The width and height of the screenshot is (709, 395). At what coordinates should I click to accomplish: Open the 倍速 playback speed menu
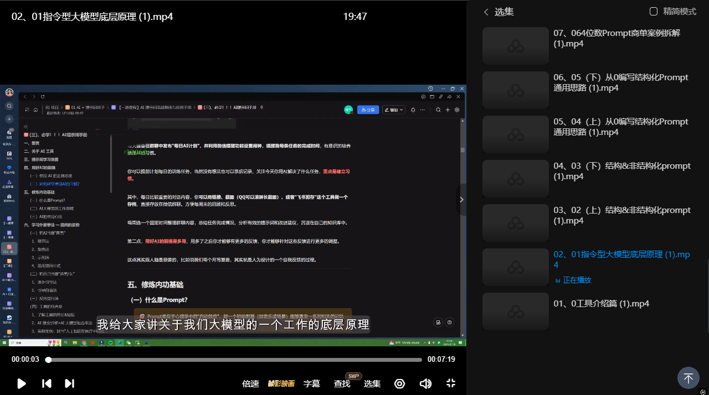250,383
